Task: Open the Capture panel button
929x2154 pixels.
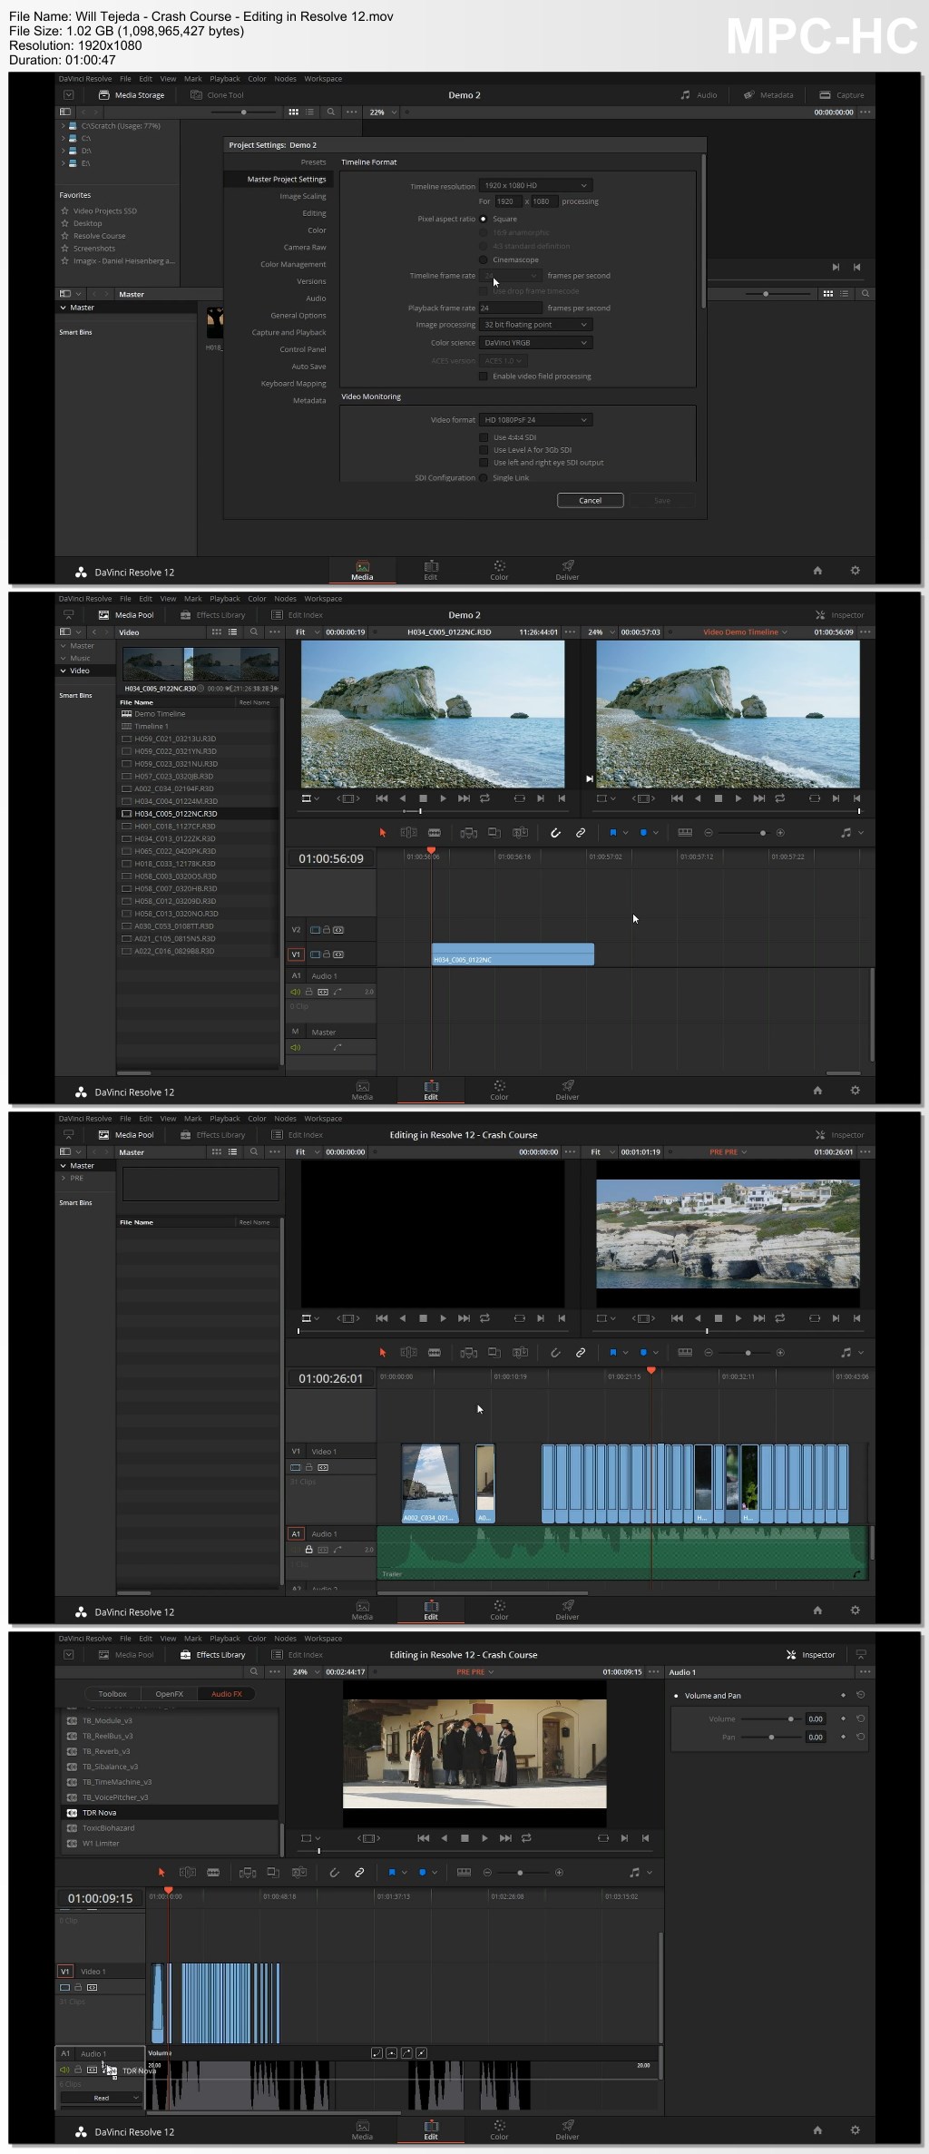Action: click(x=841, y=95)
